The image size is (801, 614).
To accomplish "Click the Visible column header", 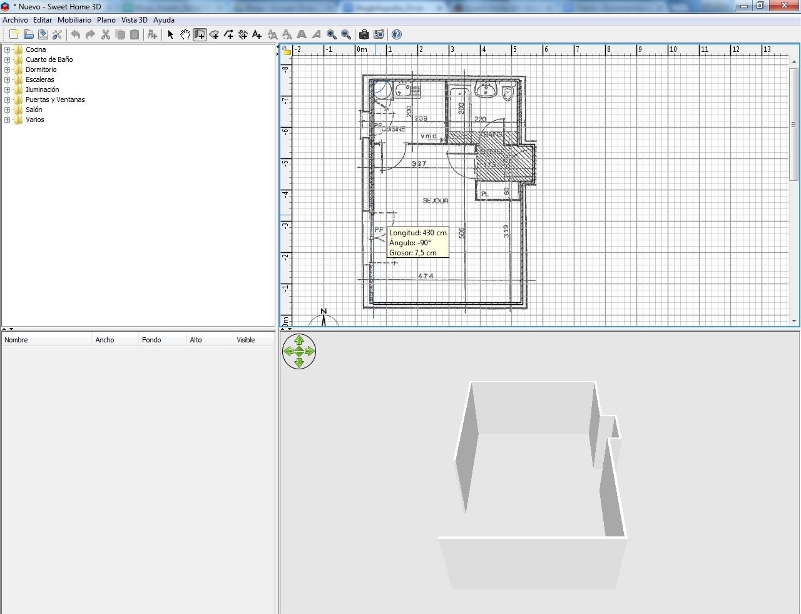I will click(x=246, y=339).
